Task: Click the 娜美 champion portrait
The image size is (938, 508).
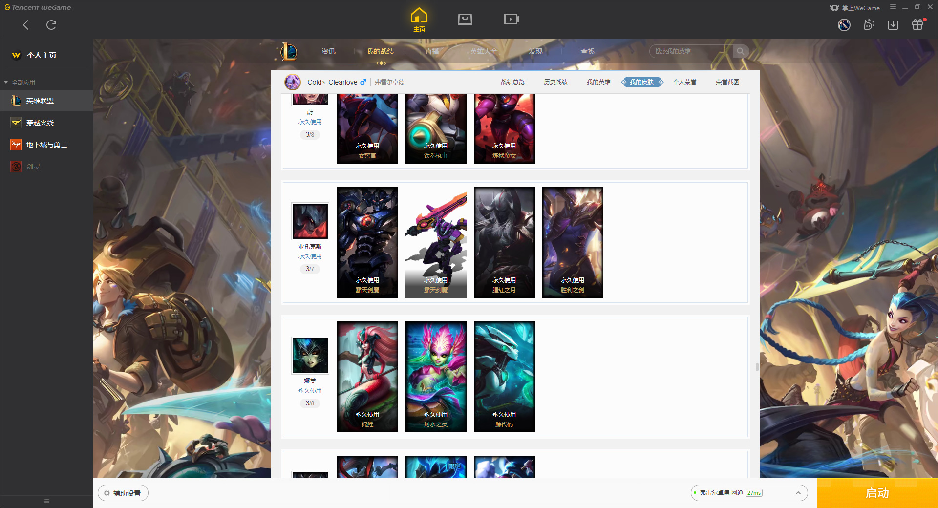Action: coord(310,356)
